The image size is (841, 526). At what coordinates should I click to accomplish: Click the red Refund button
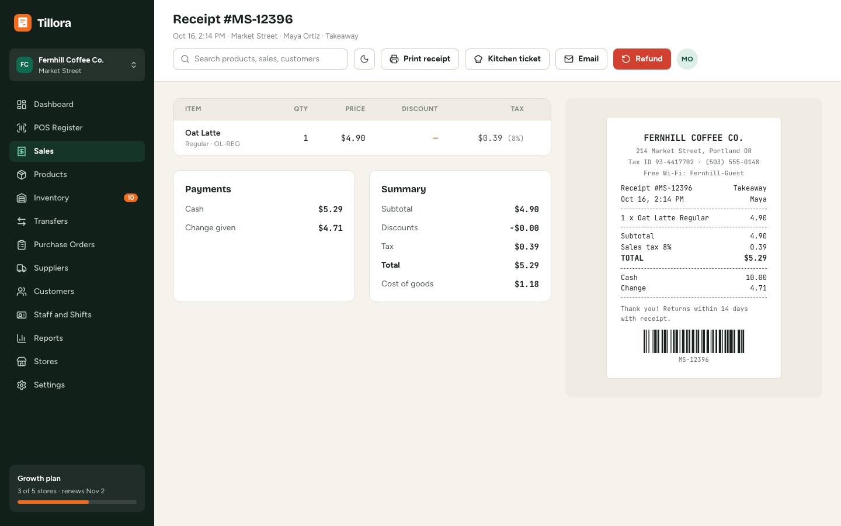[642, 59]
